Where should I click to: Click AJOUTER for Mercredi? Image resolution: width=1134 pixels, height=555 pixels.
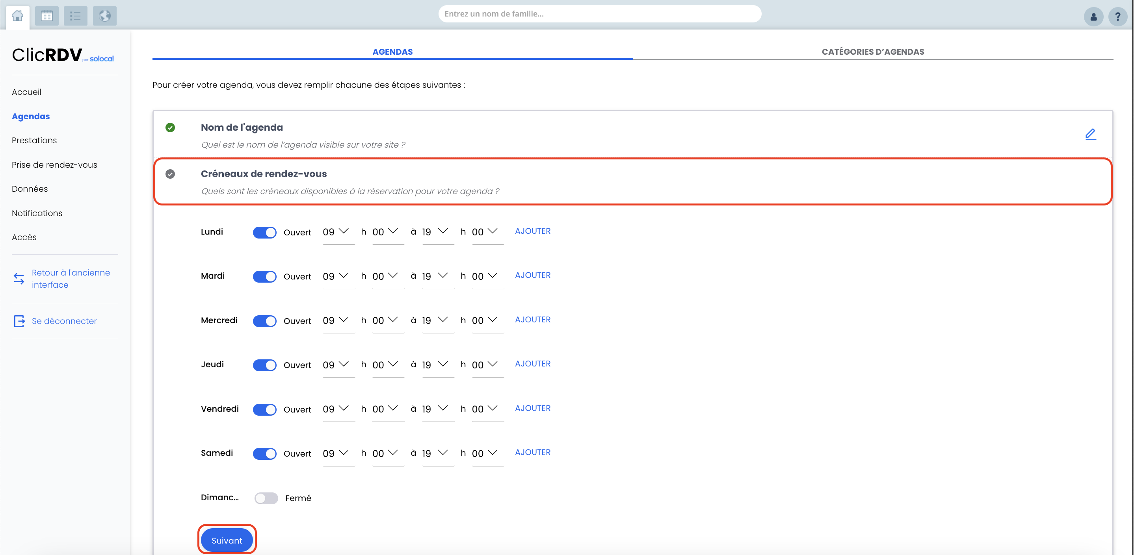coord(533,320)
